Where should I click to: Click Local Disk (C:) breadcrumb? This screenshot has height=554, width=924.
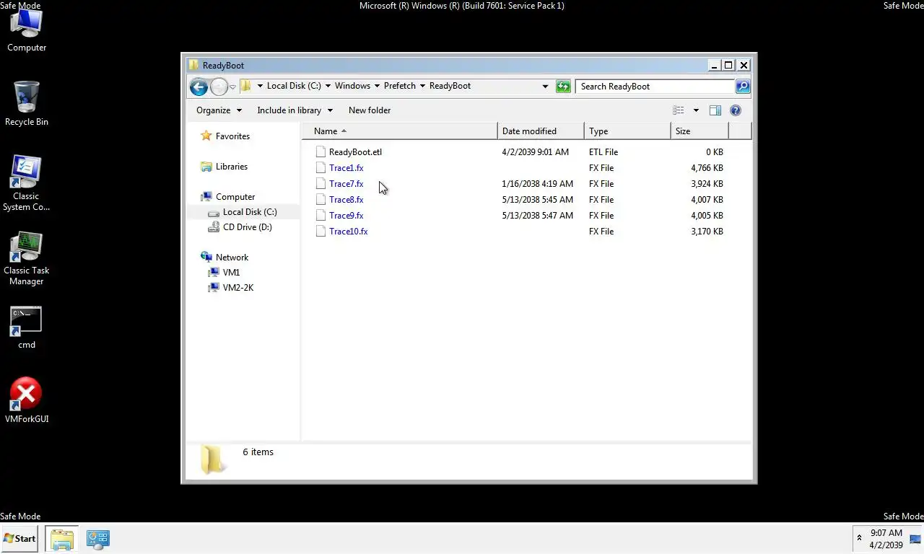tap(294, 86)
